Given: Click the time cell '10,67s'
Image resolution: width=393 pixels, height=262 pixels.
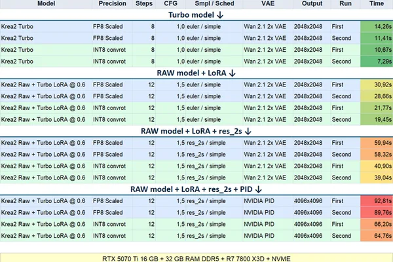Looking at the screenshot, I should point(377,50).
